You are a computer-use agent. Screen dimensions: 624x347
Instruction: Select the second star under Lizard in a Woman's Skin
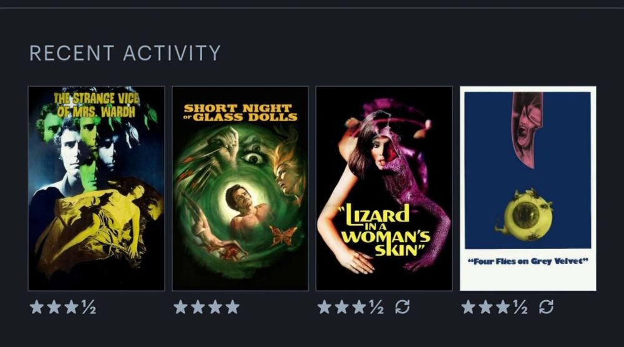342,307
